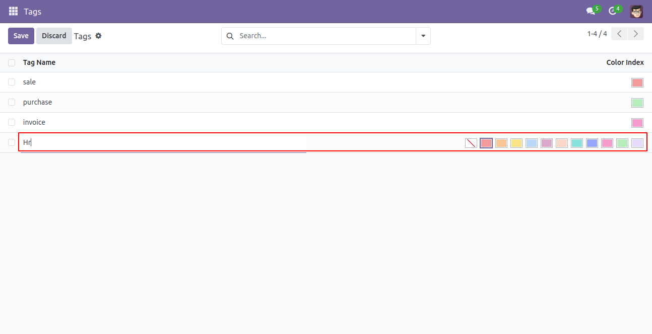
Task: Sort by Color Index column header
Action: pyautogui.click(x=625, y=62)
